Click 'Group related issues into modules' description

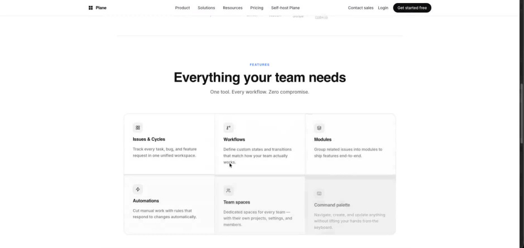(348, 153)
